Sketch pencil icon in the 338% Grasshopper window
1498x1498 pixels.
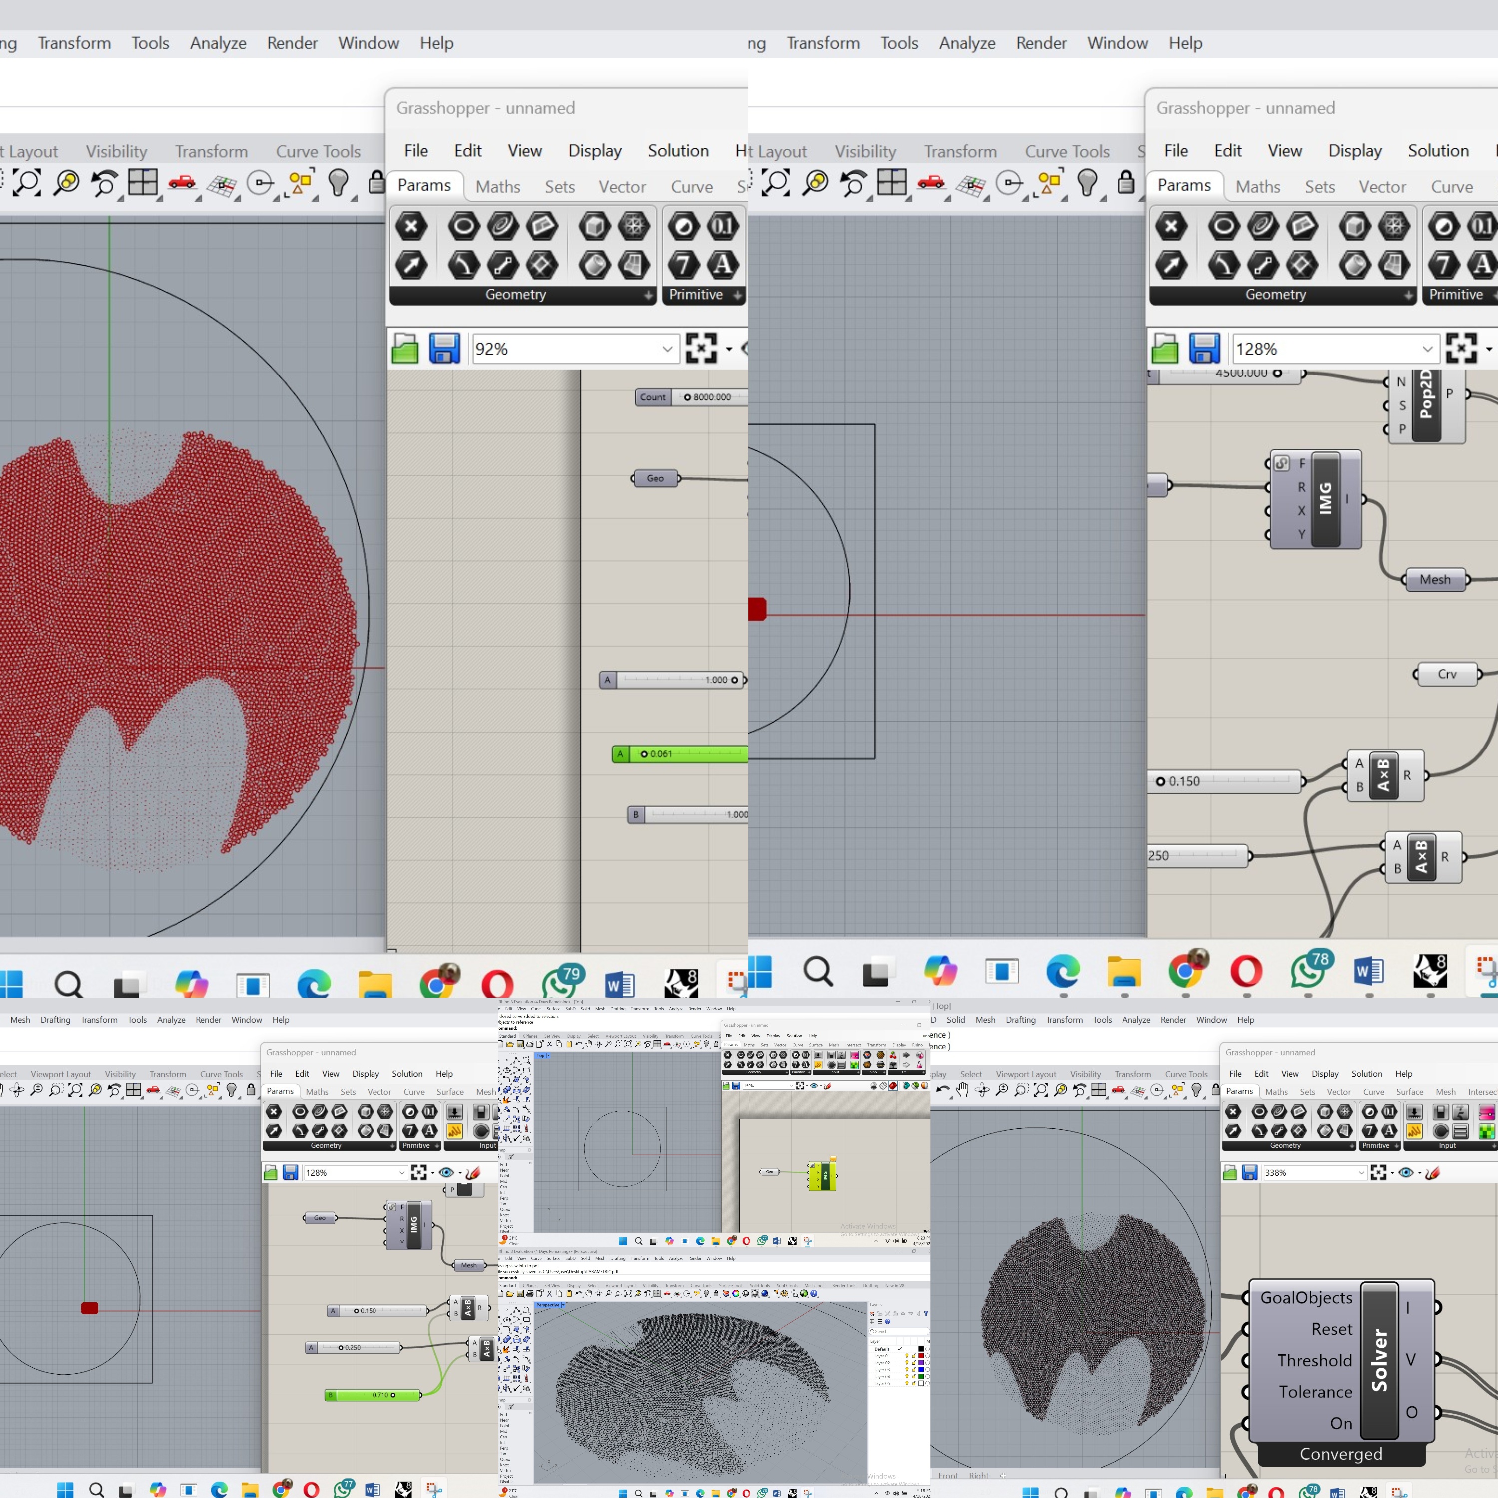tap(1432, 1173)
